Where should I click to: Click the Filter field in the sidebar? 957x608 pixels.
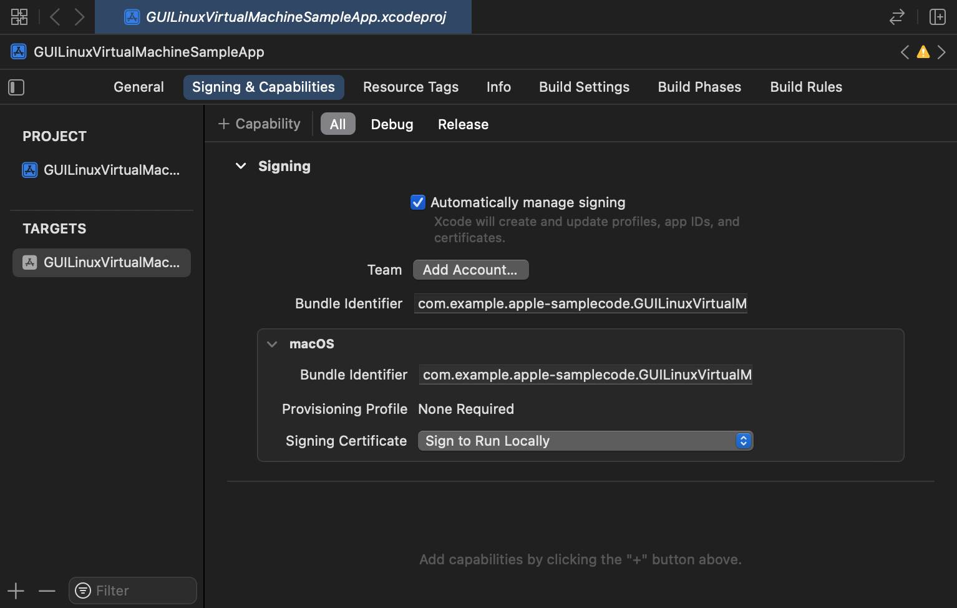pyautogui.click(x=132, y=591)
